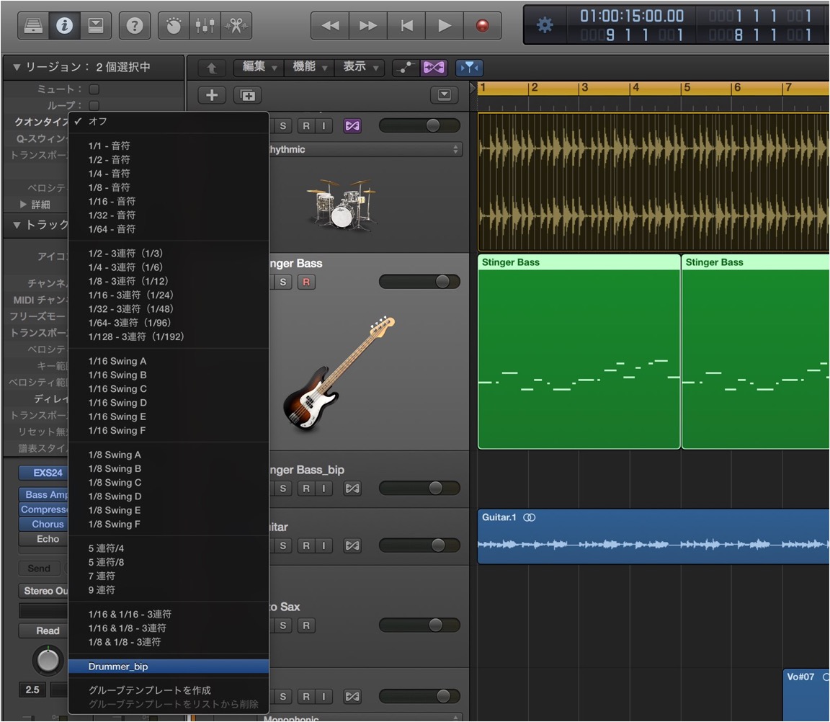This screenshot has height=722, width=830.
Task: Click the red Record button
Action: (482, 25)
